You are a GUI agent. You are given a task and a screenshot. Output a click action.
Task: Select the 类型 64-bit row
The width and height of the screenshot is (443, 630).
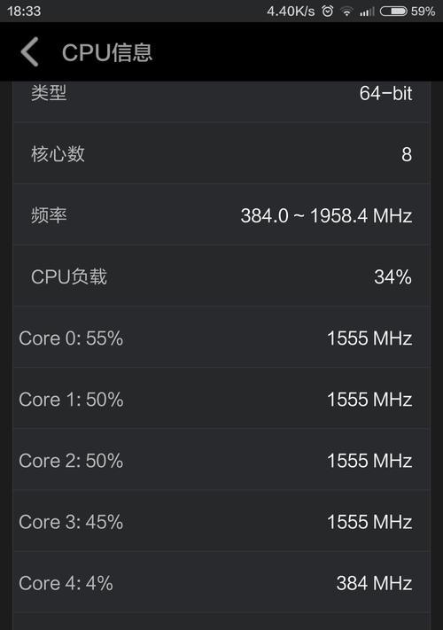click(221, 102)
